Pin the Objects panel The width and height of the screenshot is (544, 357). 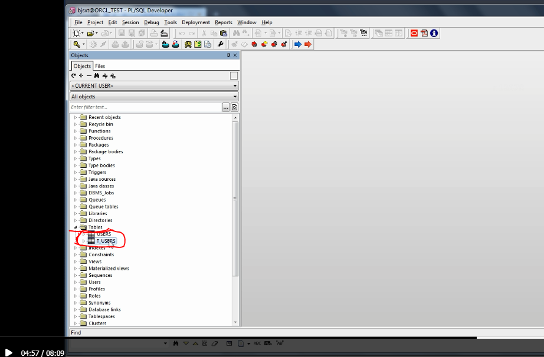[x=228, y=55]
